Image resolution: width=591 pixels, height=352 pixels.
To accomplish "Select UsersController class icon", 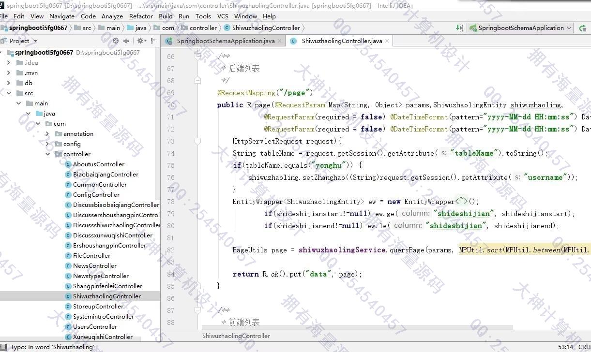I will (68, 327).
